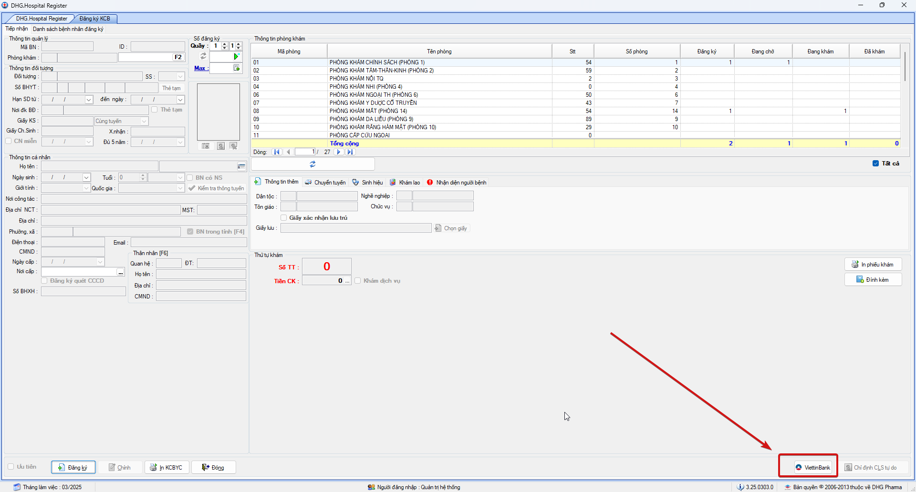Viewport: 916px width, 492px height.
Task: Open the Ngày sinh date picker
Action: click(86, 177)
